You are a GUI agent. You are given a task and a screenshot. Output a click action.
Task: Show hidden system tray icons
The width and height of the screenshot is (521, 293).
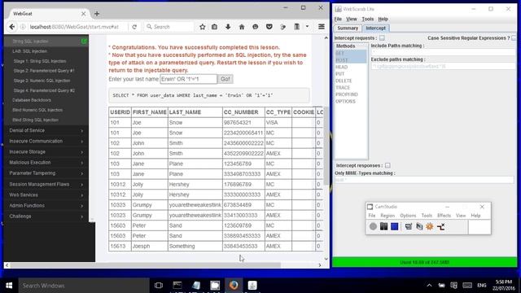(429, 286)
